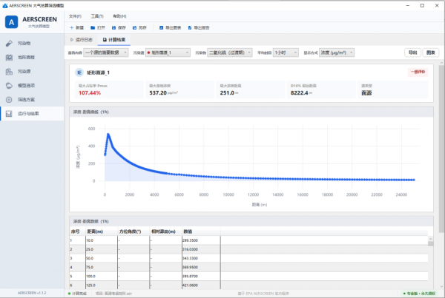Open the 污染物 pollutant sidebar section
Viewport: 445px width, 298px height.
tap(32, 44)
